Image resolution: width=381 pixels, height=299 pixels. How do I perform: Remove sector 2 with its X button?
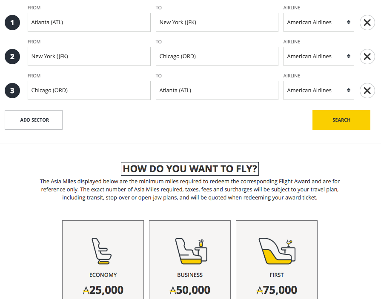click(367, 57)
